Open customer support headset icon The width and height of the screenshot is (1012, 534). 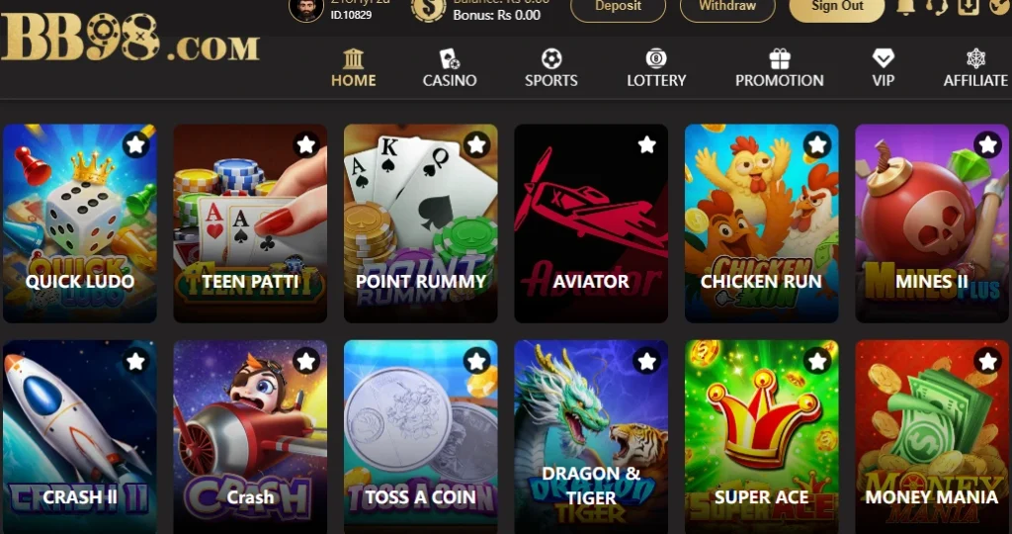pos(937,8)
